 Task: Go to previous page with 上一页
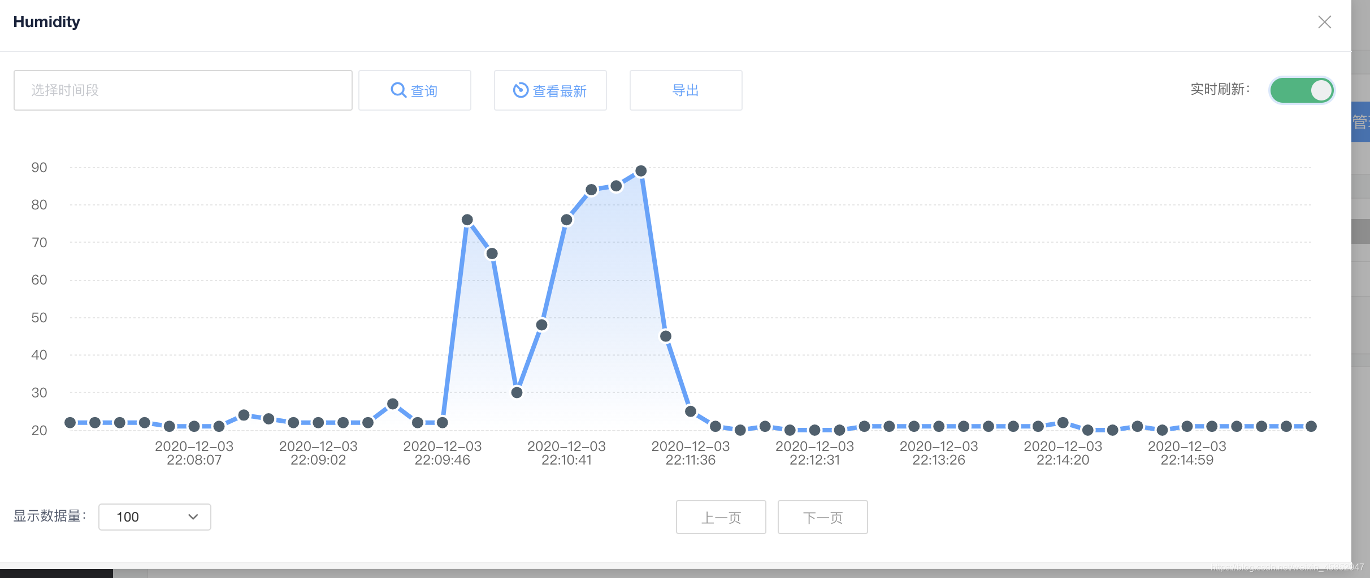[721, 517]
